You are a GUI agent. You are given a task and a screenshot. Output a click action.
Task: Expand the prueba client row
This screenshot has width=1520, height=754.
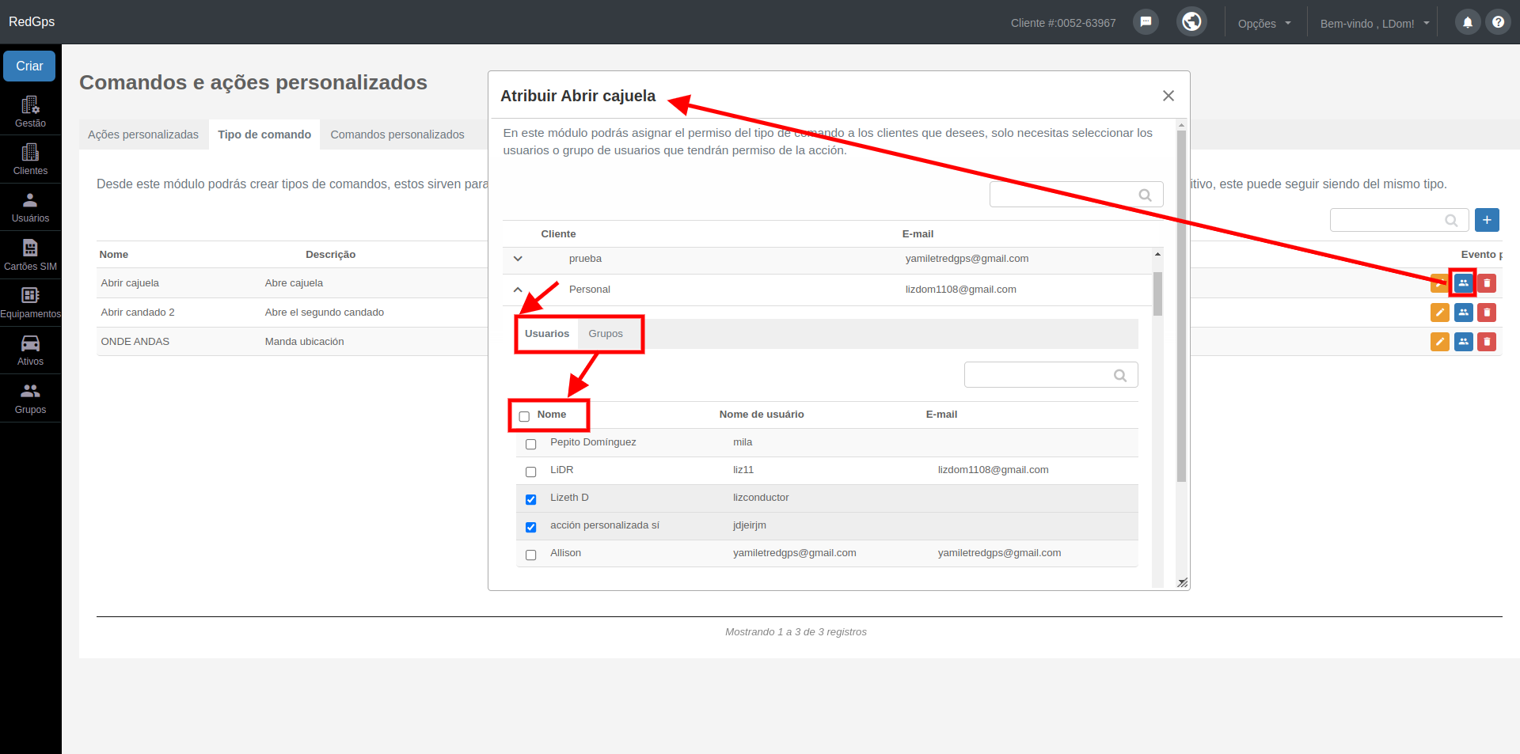click(518, 259)
